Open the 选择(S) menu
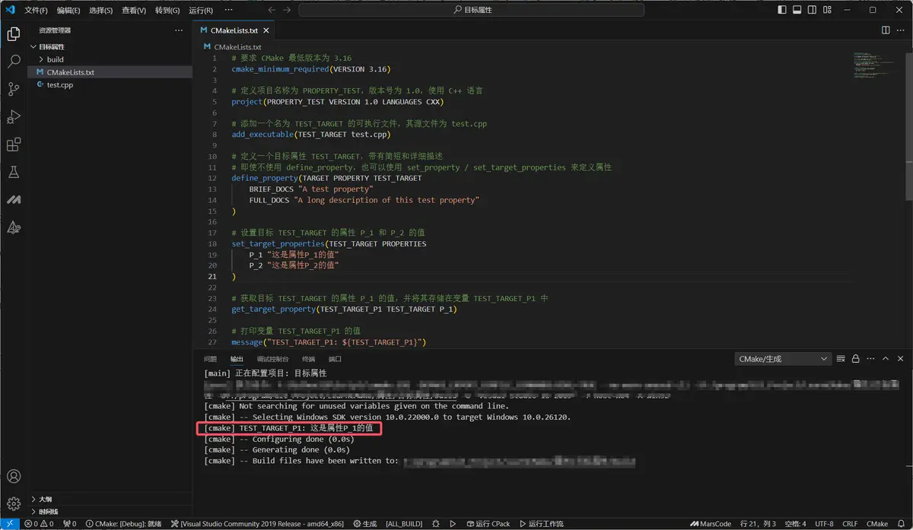Image resolution: width=913 pixels, height=530 pixels. (x=101, y=11)
